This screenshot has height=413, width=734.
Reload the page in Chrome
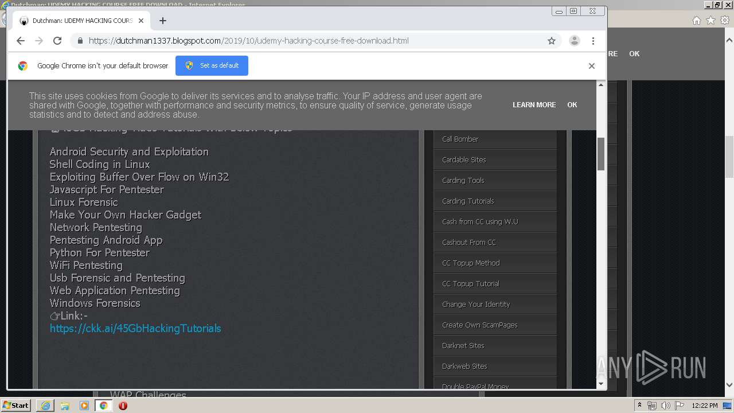pos(57,41)
